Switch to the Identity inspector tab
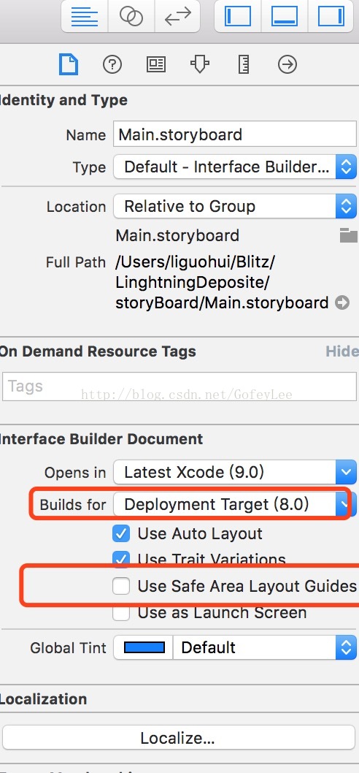Viewport: 359px width, 773px height. [156, 64]
